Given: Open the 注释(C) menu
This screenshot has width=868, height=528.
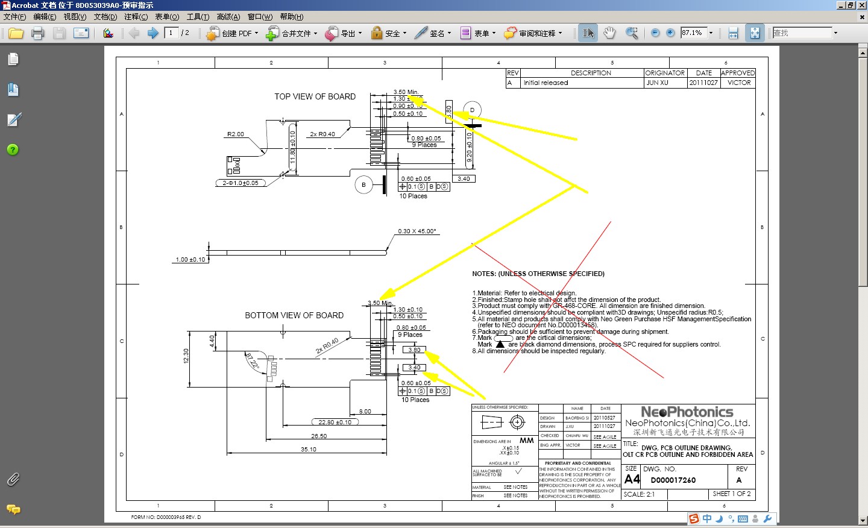Looking at the screenshot, I should coord(136,17).
